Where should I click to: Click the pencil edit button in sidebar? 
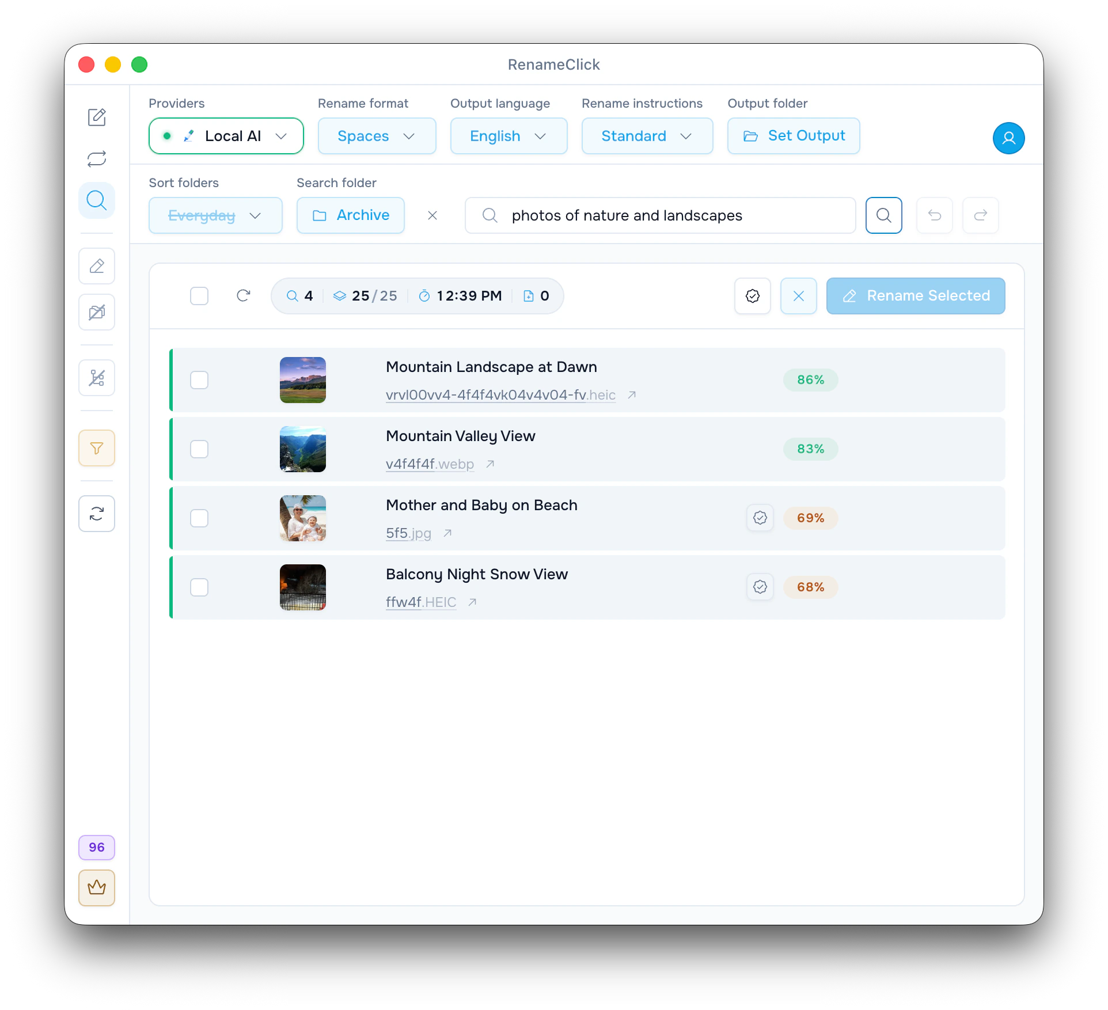pos(97,266)
